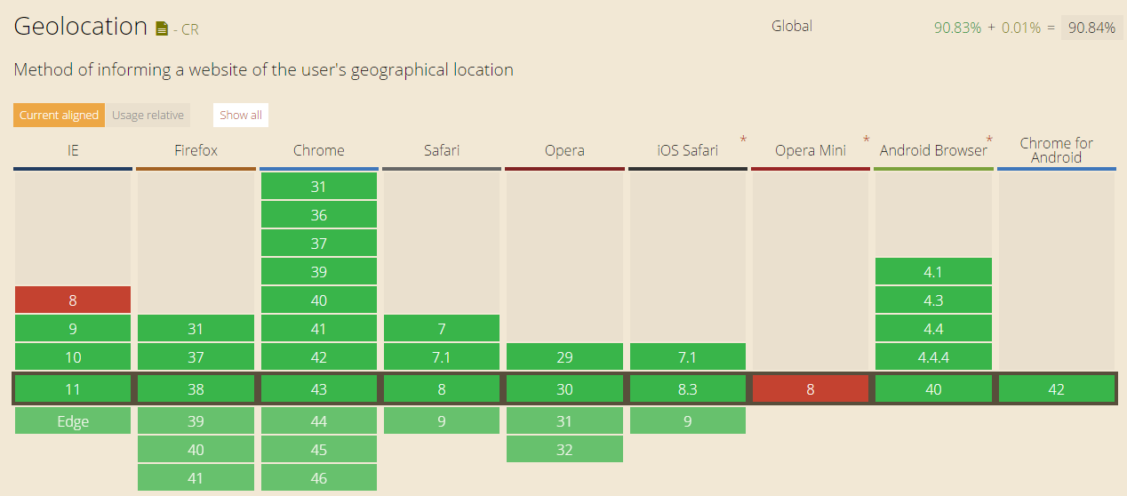Click the asterisk note next to Opera Mini
The image size is (1127, 496).
point(866,140)
